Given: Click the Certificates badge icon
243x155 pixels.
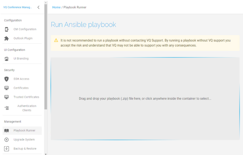Looking at the screenshot, I should coord(6,88).
